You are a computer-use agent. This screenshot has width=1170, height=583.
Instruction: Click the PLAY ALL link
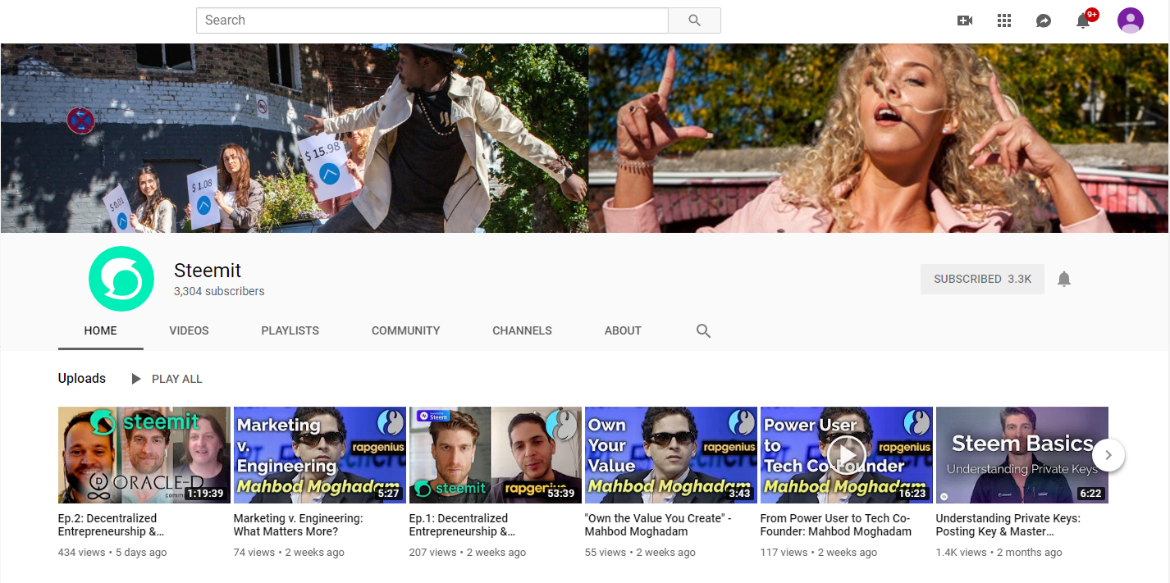[176, 379]
